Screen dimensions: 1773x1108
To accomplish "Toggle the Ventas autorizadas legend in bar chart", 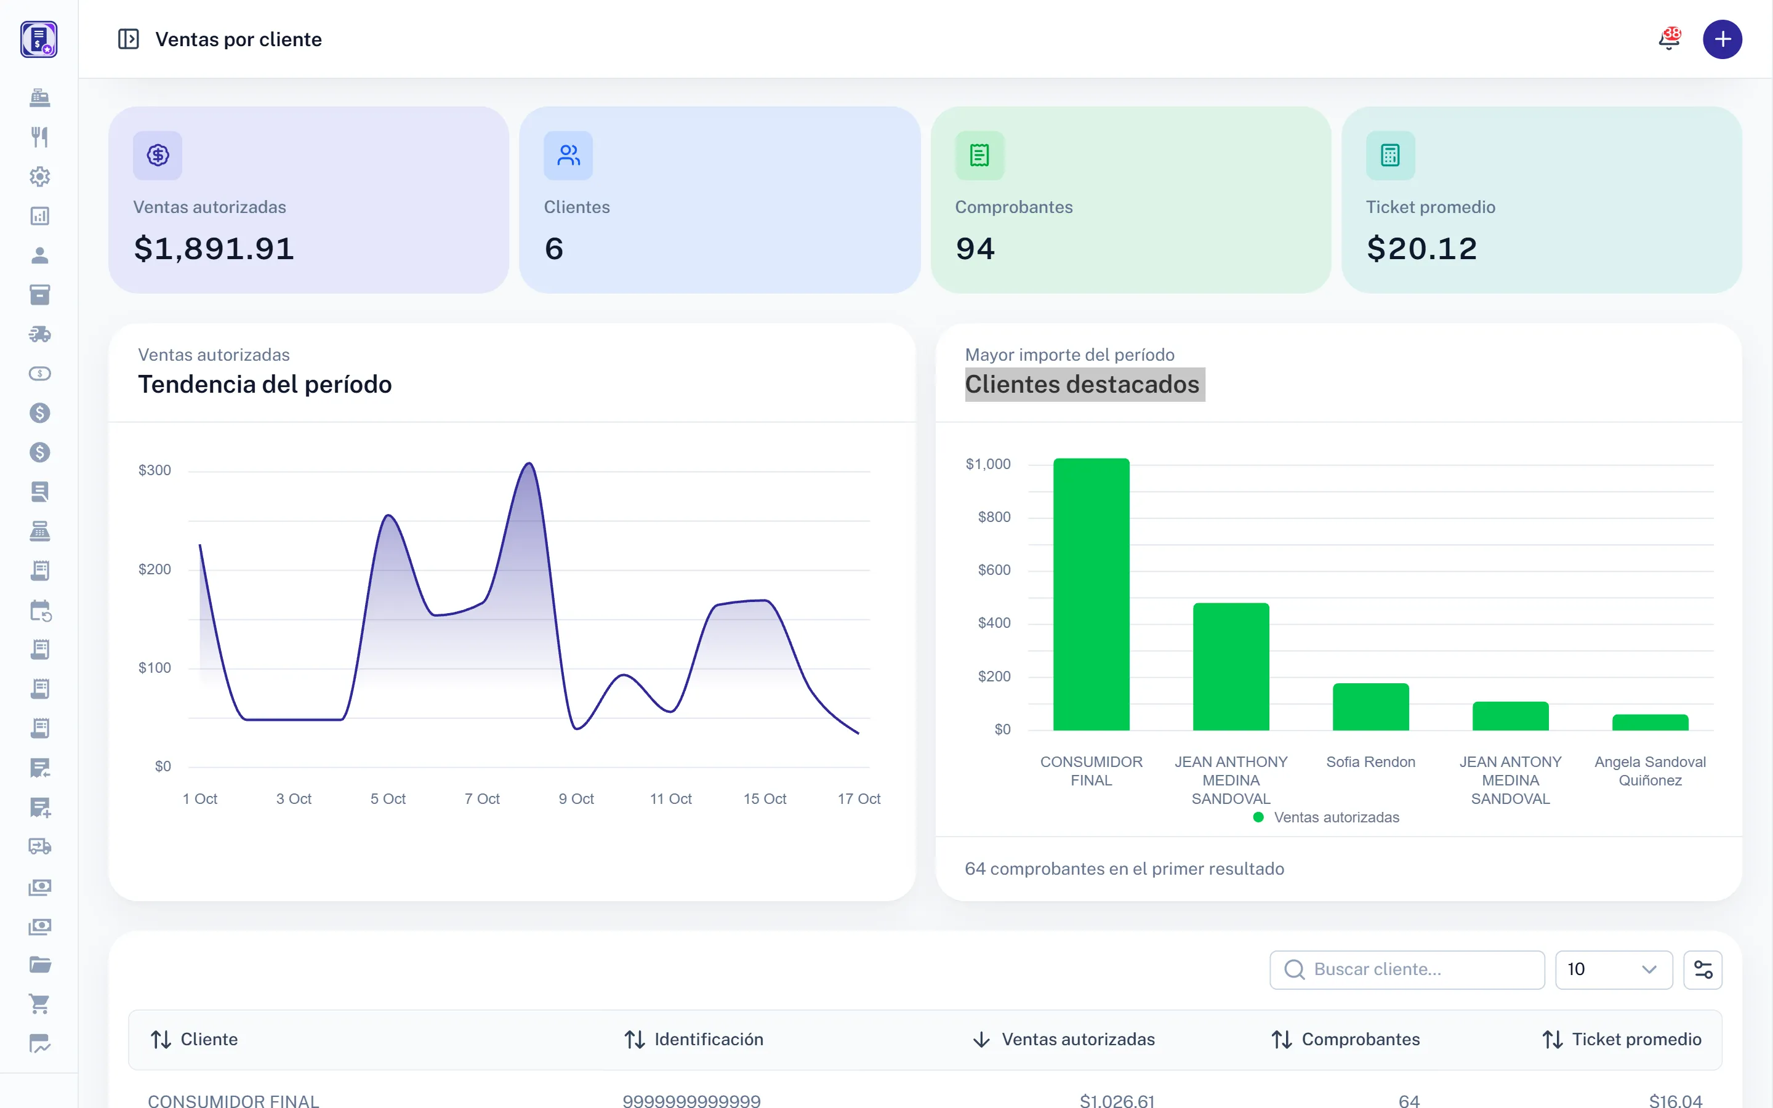I will click(x=1326, y=817).
